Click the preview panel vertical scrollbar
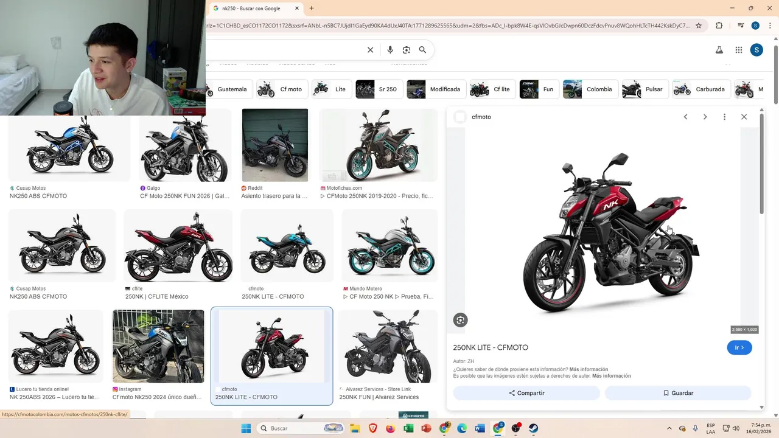Screen dimensions: 779x438 tap(761, 164)
